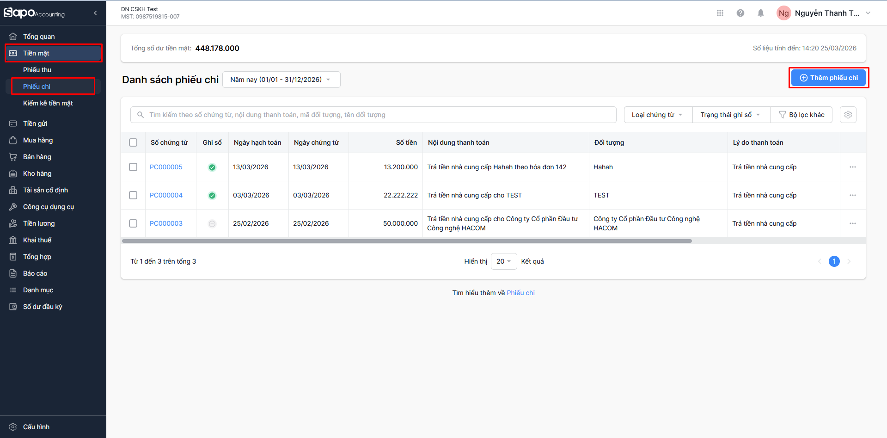Click the Thêm phiếu chi button

tap(828, 78)
